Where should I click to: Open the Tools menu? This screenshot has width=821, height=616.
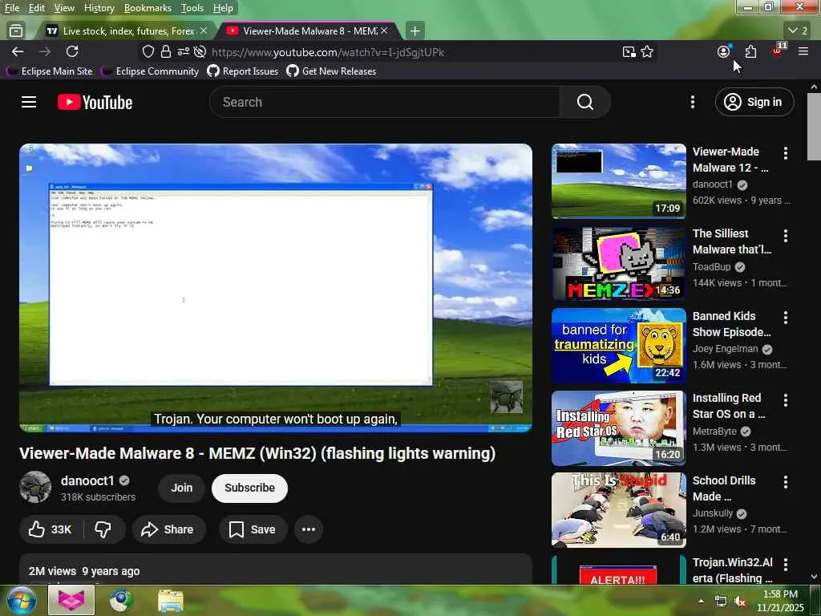point(192,8)
